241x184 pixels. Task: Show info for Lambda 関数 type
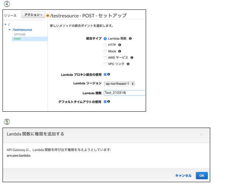130,38
